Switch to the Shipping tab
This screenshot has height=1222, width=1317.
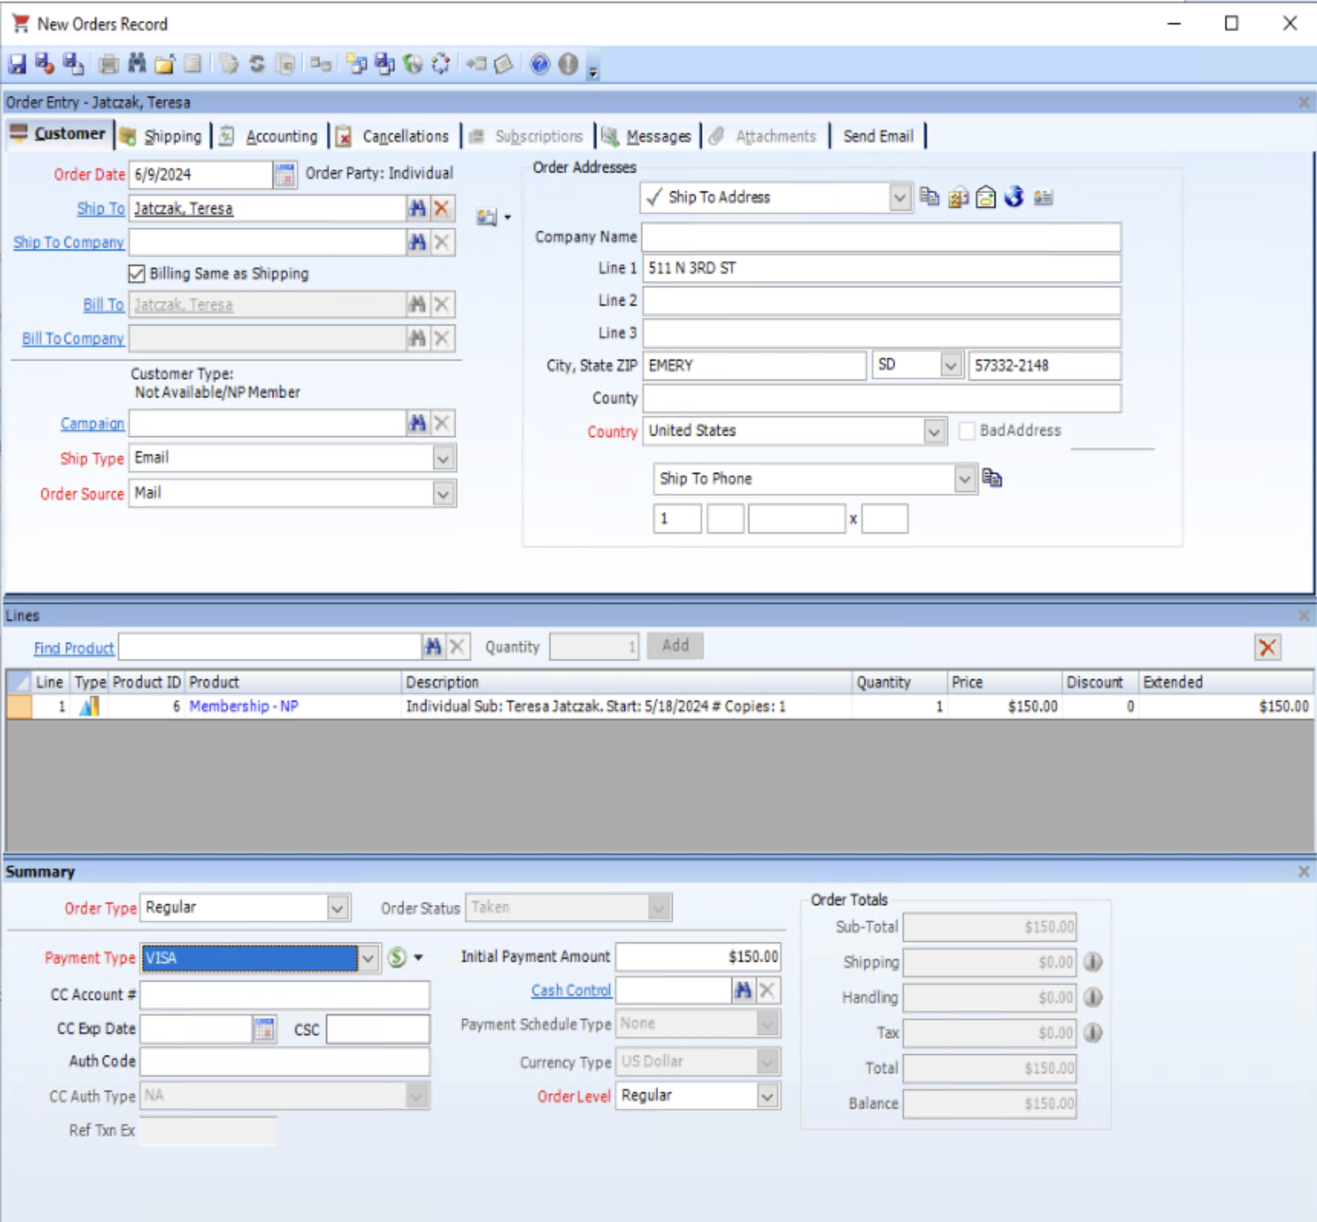(x=172, y=135)
